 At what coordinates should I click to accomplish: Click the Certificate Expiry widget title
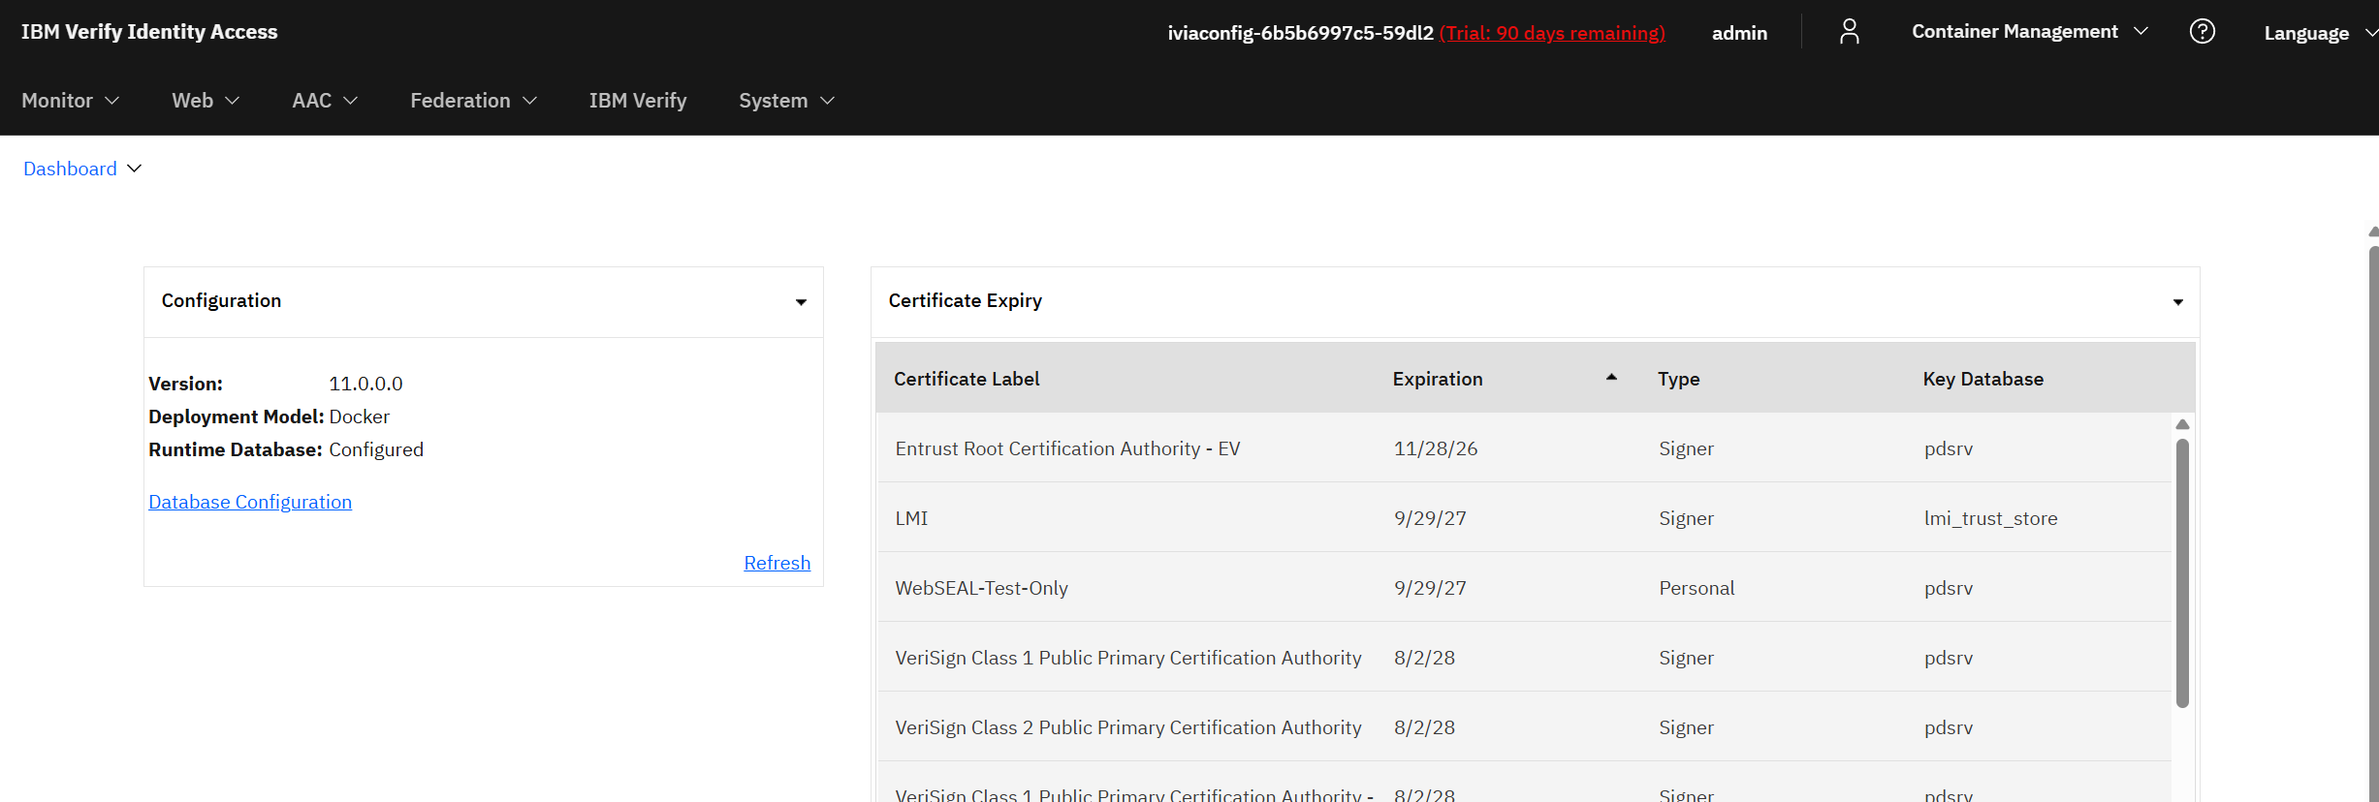[965, 300]
